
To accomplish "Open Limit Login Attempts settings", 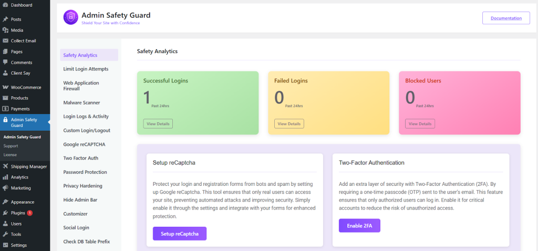I will 86,69.
